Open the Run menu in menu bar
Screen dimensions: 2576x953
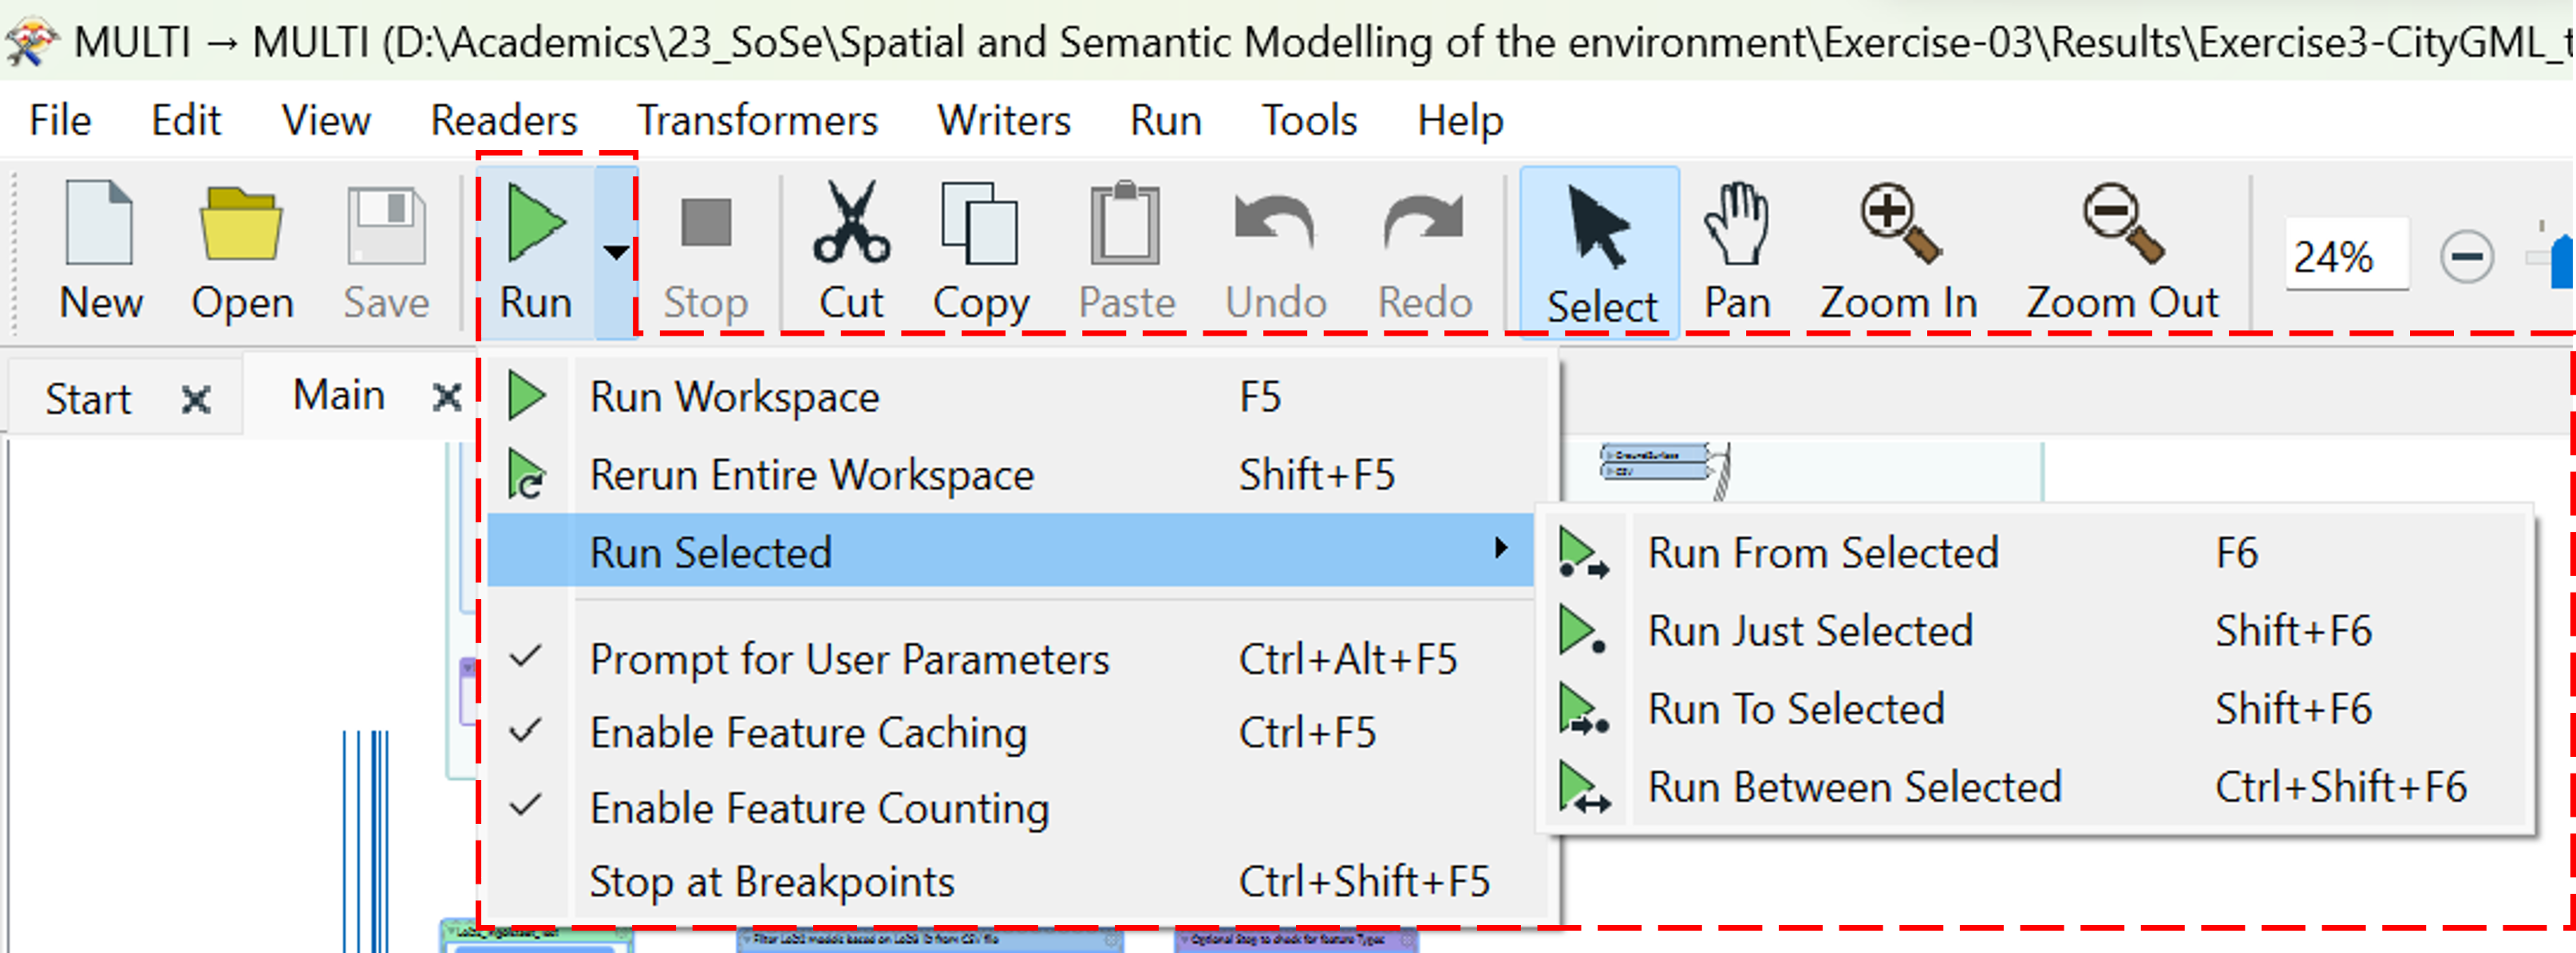[x=1166, y=120]
